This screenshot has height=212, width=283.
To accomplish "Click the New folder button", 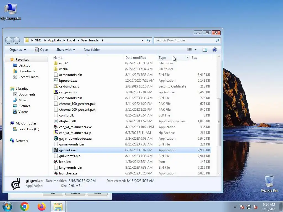I will [92, 50].
